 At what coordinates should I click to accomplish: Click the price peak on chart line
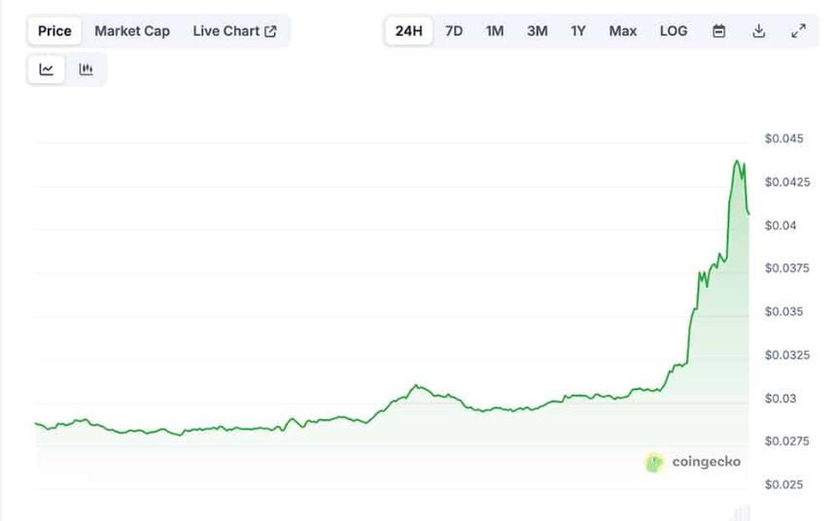pos(737,161)
